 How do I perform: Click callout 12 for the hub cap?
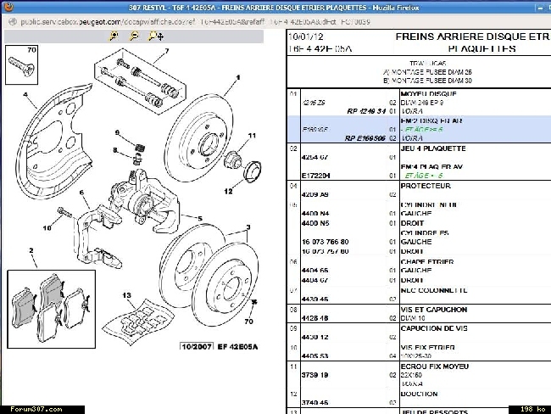pos(228,191)
